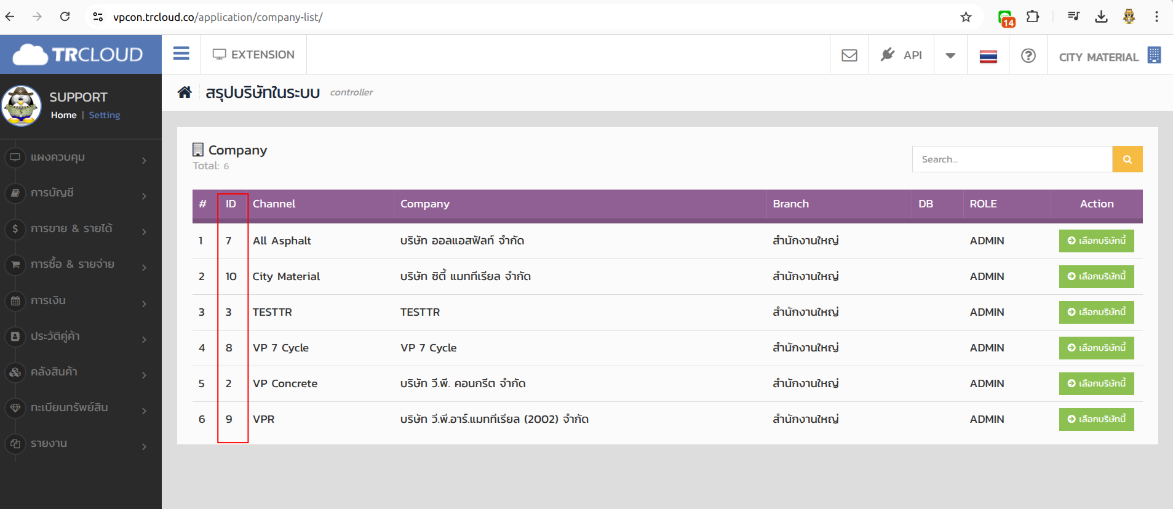Click the SUPPORT user avatar
Screen dimensions: 1173x509
pyautogui.click(x=22, y=106)
